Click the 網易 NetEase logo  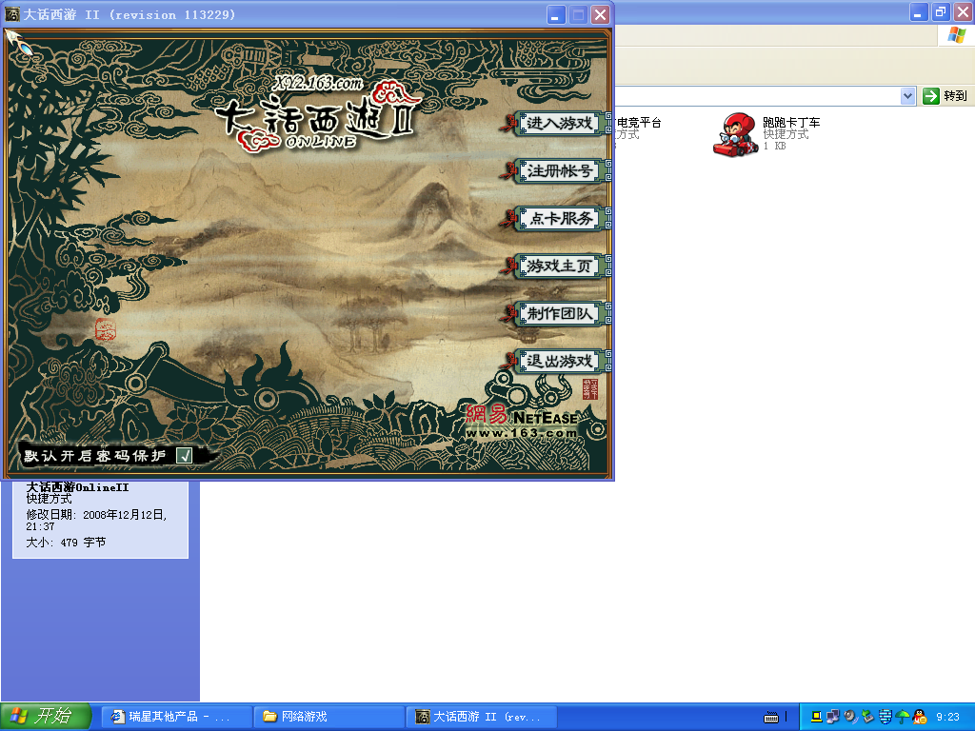coord(521,415)
